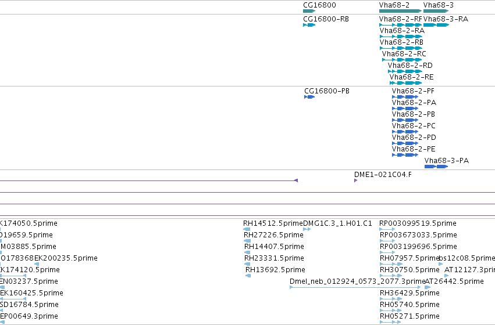Select the Vha68-2-PD protein label
The width and height of the screenshot is (495, 325).
coord(414,138)
